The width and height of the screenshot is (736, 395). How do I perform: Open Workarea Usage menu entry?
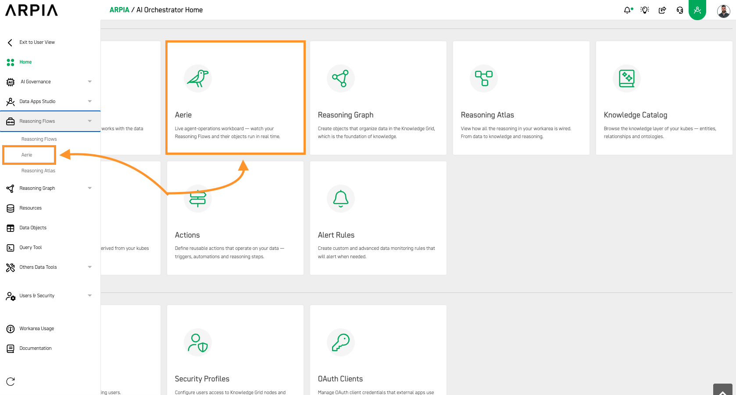[37, 328]
